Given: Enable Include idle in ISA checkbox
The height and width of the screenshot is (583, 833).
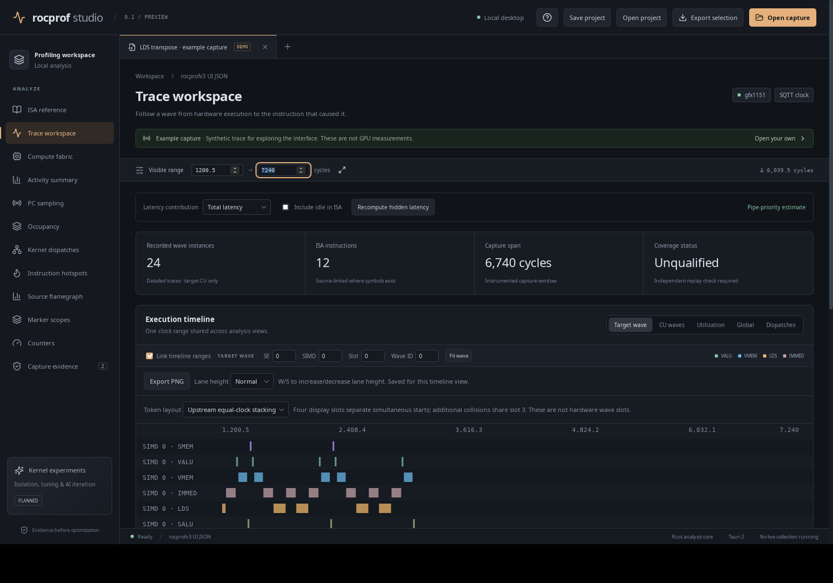Looking at the screenshot, I should coord(285,207).
